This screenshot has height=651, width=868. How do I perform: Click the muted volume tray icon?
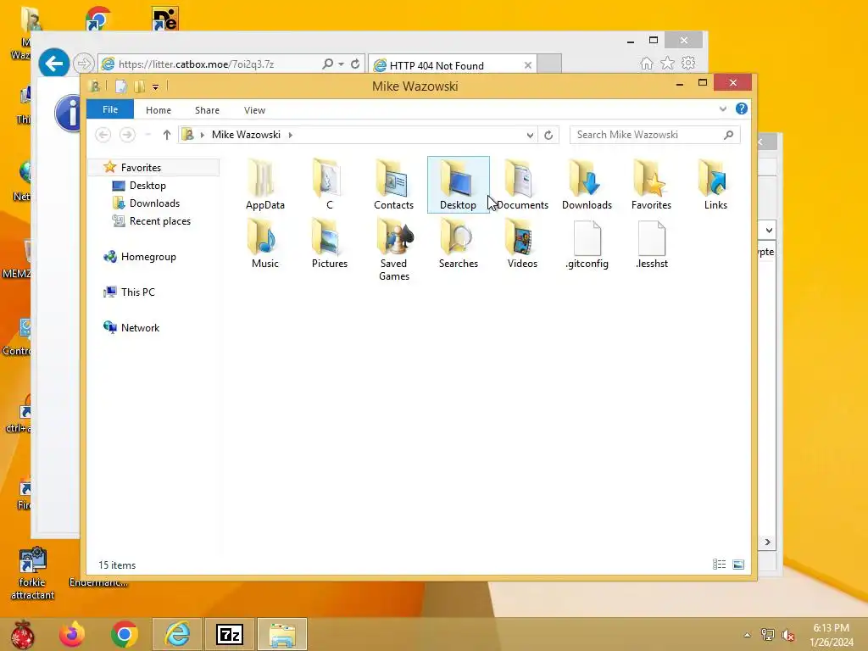point(788,635)
